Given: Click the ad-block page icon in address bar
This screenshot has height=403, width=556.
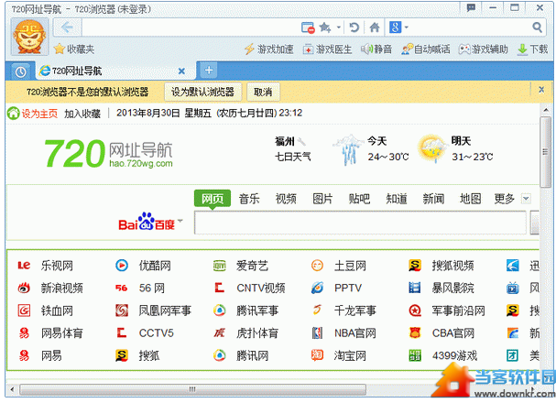Looking at the screenshot, I should point(308,27).
